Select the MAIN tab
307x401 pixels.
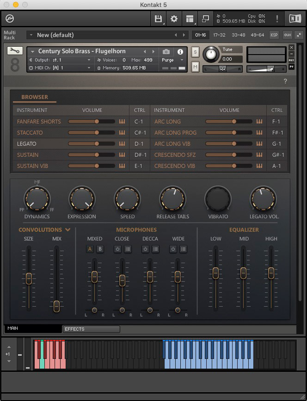coord(33,328)
